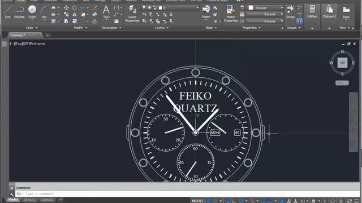362x203 pixels.
Task: Expand the Layers panel
Action: click(162, 28)
